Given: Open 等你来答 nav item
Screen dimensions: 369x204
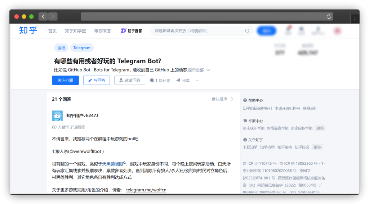Looking at the screenshot, I should pos(102,31).
